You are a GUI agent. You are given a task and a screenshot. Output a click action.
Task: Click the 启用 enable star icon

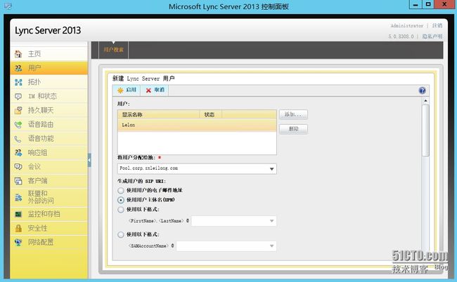120,90
